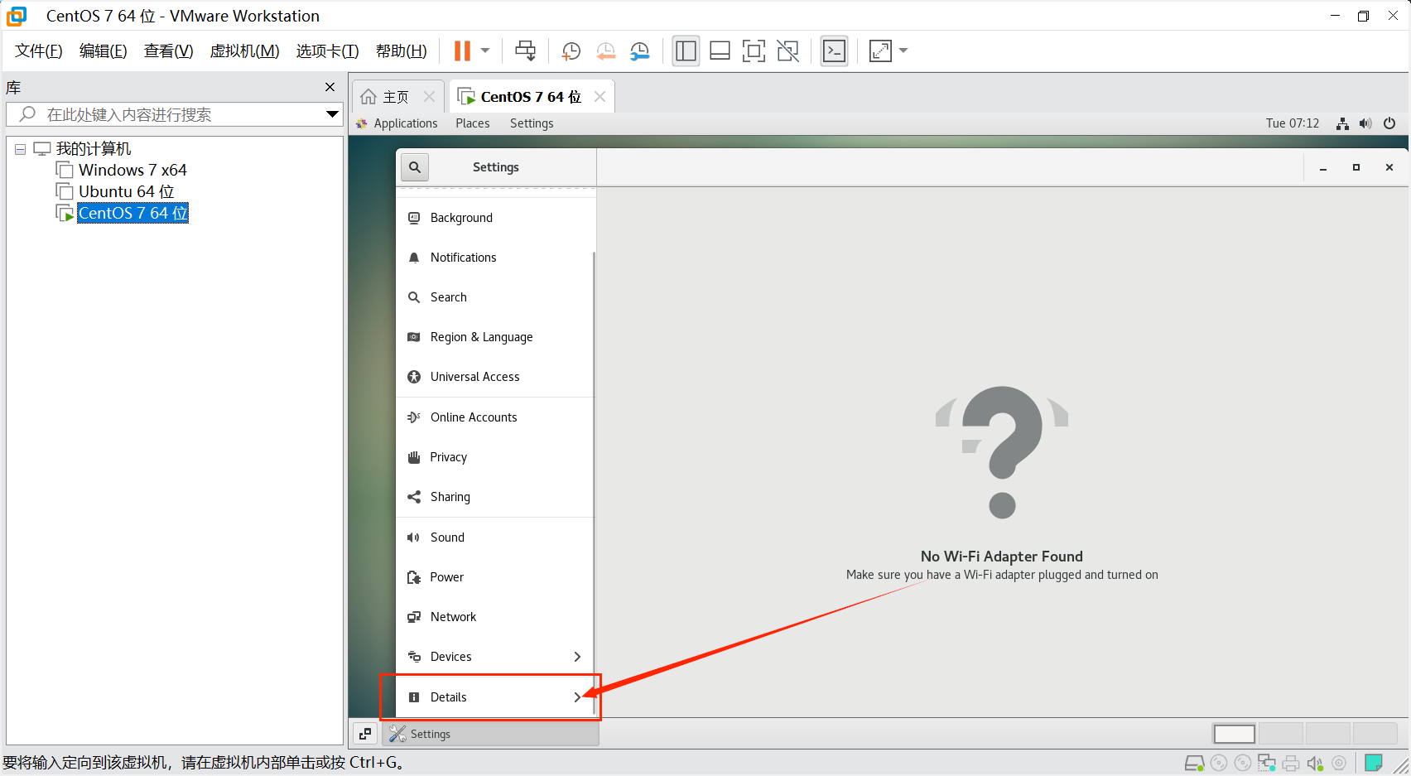Toggle the thumbnail bar view

pos(720,51)
